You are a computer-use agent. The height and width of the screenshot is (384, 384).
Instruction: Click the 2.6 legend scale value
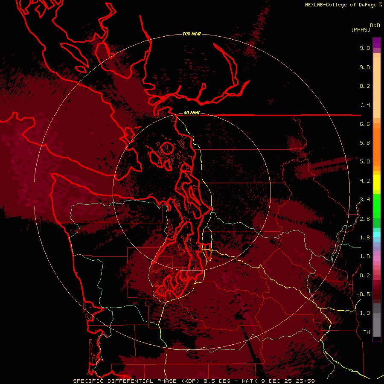click(x=365, y=219)
